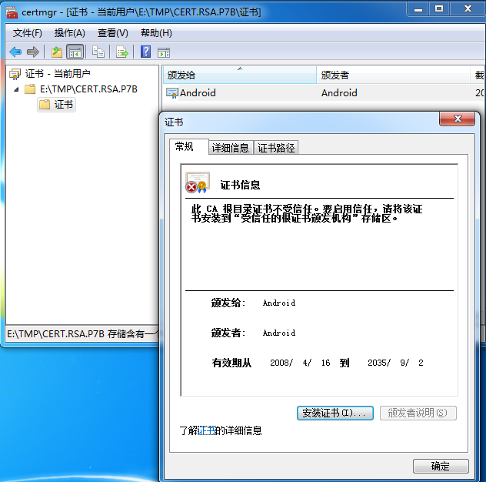The width and height of the screenshot is (486, 482).
Task: Collapse the E:\TMP\CERT.RSA.P7B tree node
Action: coord(16,89)
